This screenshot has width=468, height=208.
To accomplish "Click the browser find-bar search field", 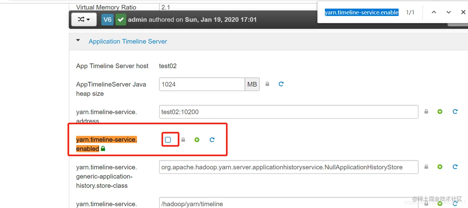I will (362, 12).
